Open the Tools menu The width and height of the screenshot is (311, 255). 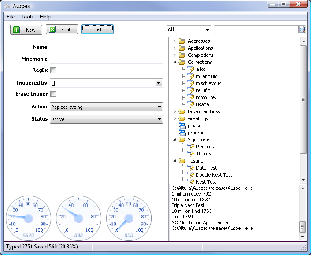point(27,17)
